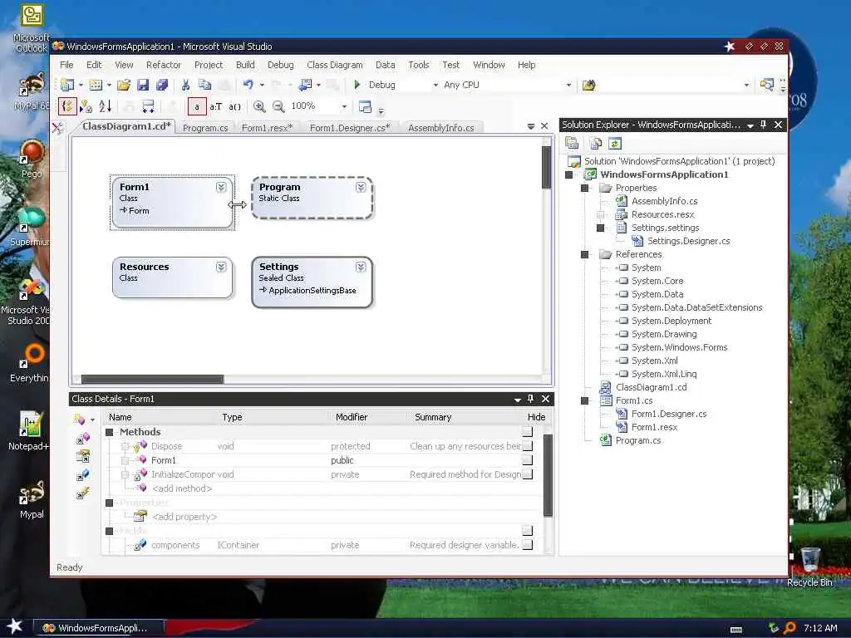Toggle Hide checkbox for Form1 constructor
Viewport: 851px width, 638px height.
(527, 460)
